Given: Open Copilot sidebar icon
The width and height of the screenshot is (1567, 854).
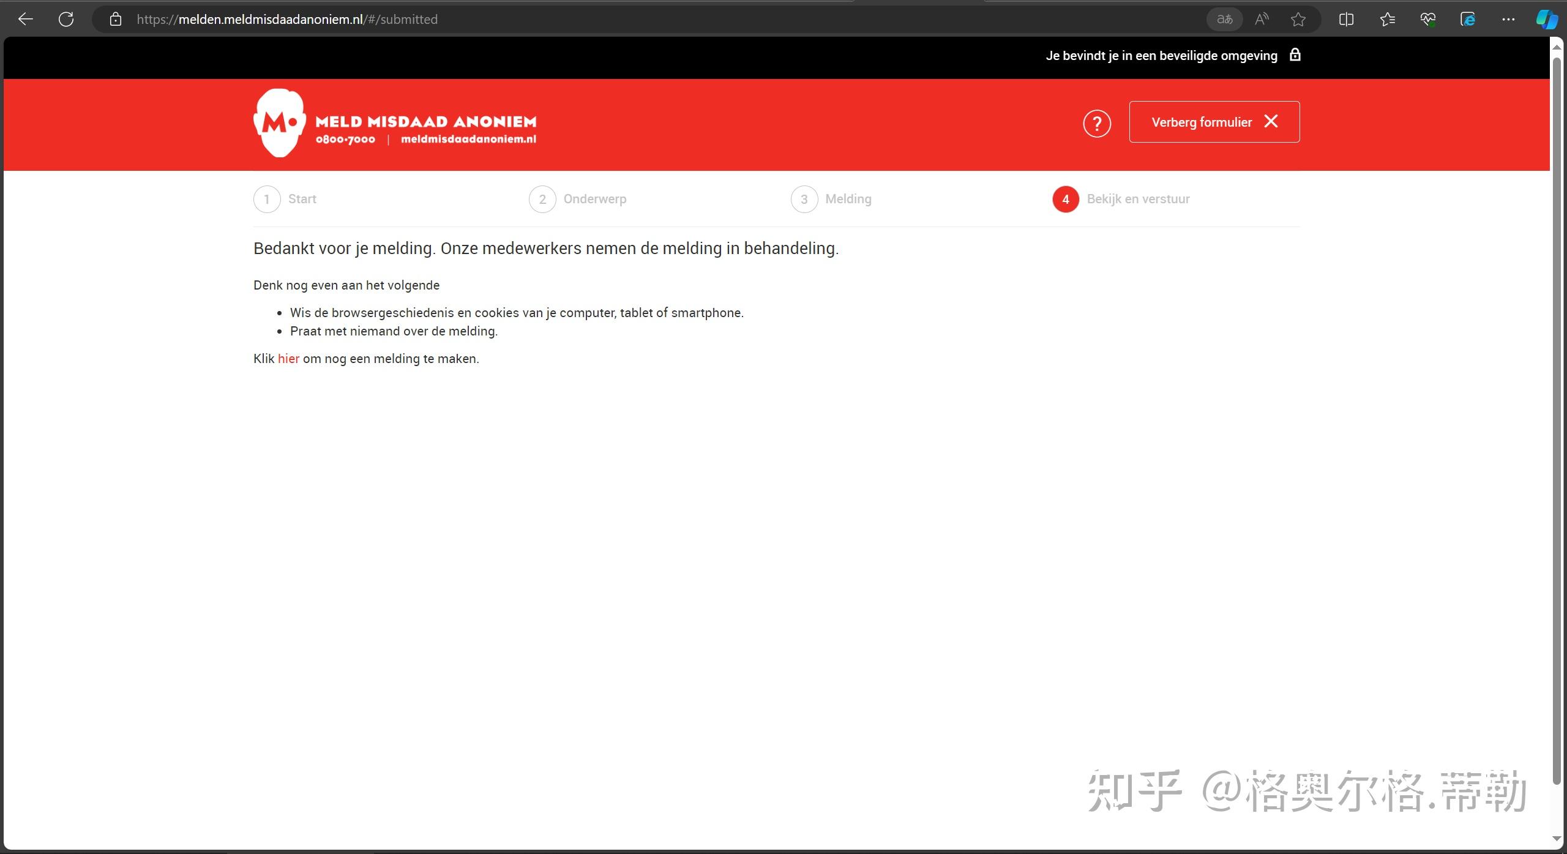Looking at the screenshot, I should pyautogui.click(x=1547, y=19).
